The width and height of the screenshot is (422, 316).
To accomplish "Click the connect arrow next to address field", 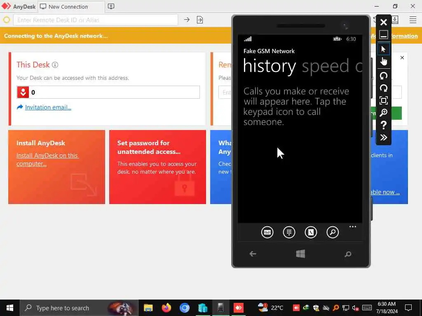I will [187, 20].
